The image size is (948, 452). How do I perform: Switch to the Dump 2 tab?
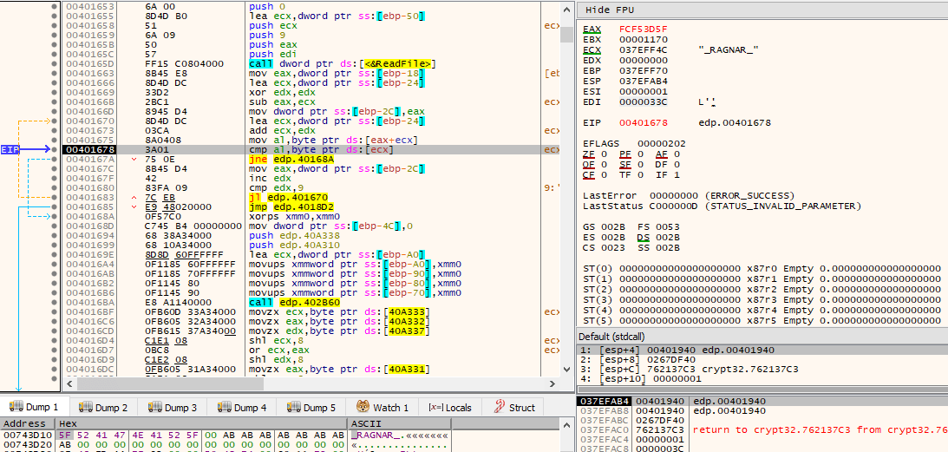pyautogui.click(x=103, y=407)
